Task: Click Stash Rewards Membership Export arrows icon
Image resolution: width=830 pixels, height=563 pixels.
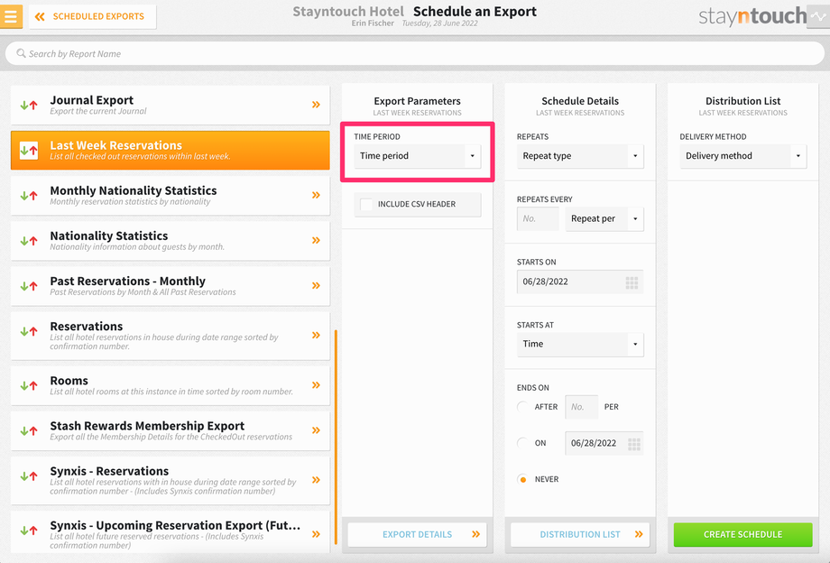Action: coord(29,430)
